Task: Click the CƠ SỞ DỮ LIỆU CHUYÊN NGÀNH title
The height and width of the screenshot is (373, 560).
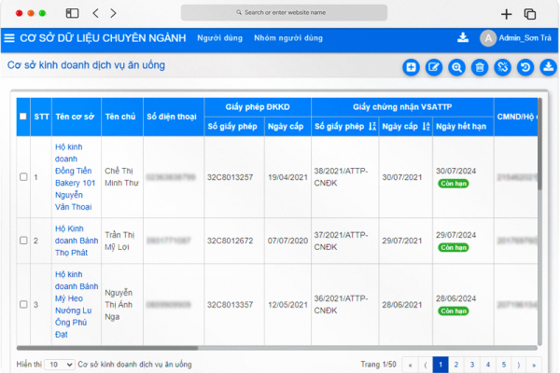Action: point(103,38)
